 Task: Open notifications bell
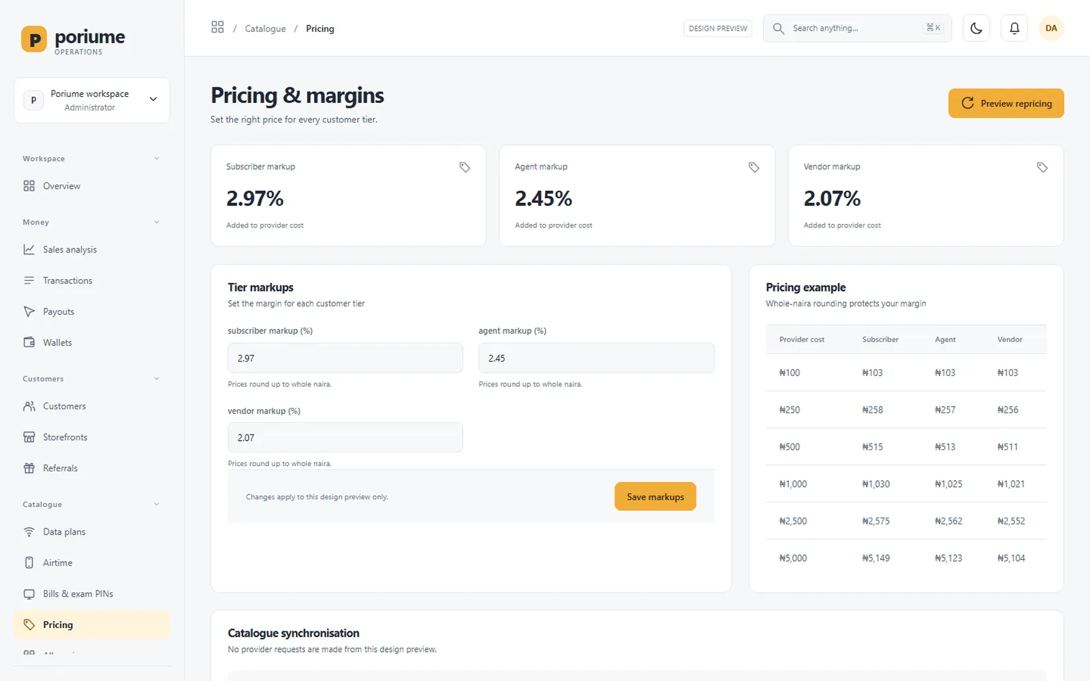[1014, 28]
